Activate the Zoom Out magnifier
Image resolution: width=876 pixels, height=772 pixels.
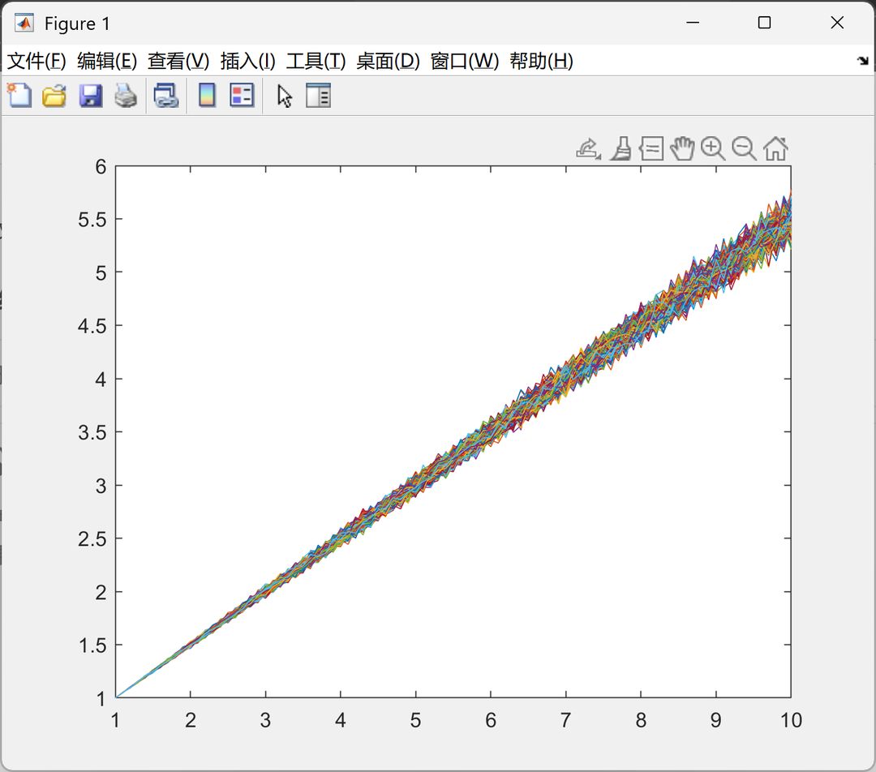point(744,149)
